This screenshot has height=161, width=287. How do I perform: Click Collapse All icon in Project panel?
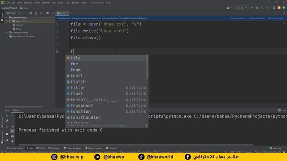(x=41, y=13)
